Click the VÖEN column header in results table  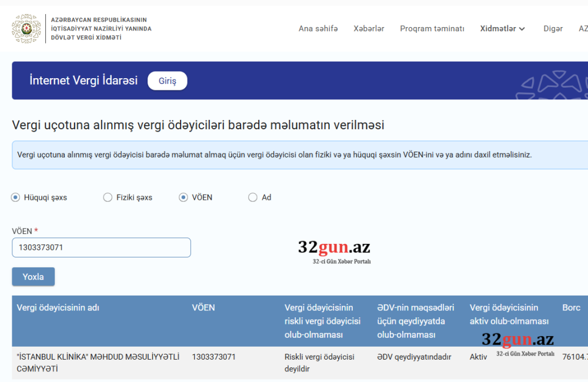203,307
